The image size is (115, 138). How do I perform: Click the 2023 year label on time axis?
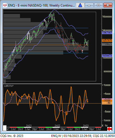click(86, 126)
